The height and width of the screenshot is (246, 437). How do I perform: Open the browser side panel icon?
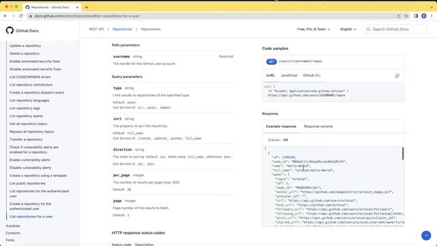pos(416,16)
